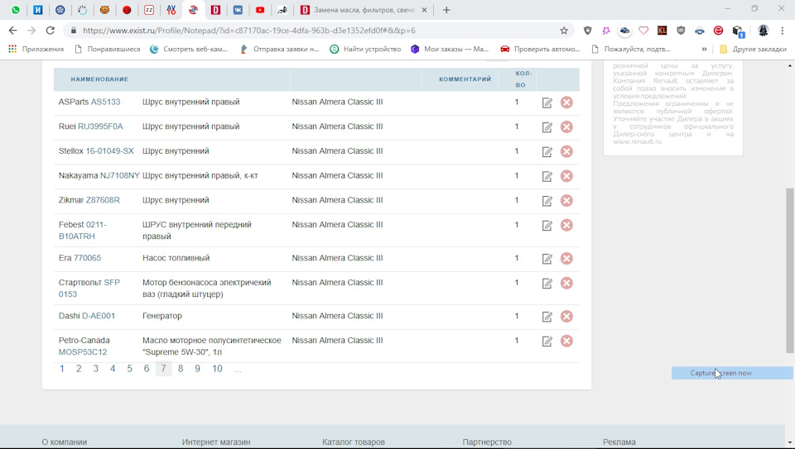Delete the Zikmar Z87608R item
Viewport: 795px width, 449px height.
566,200
